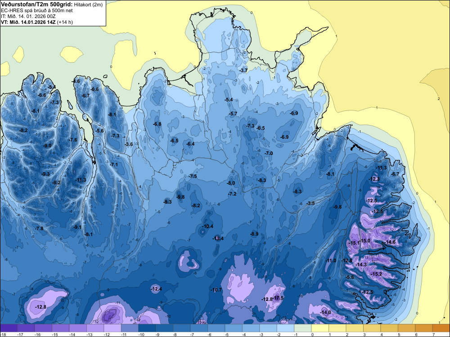Click the orange legend segment between 6 and 7
Screen dimensions: 450x337
tap(424, 328)
